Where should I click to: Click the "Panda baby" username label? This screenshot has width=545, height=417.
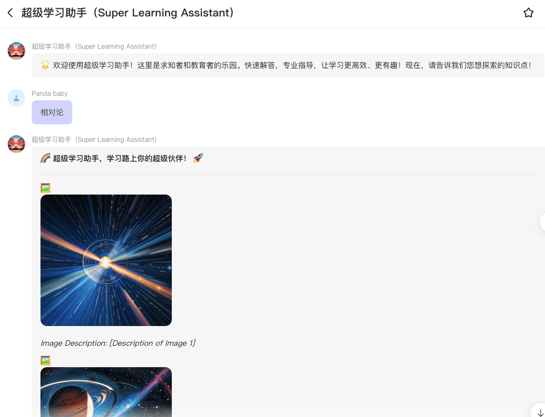pos(50,94)
